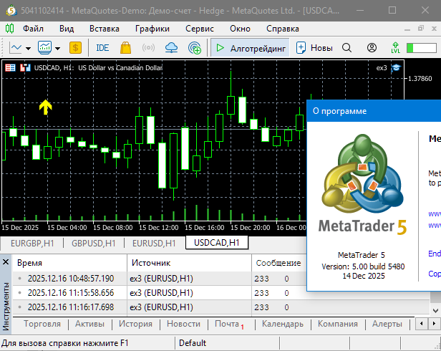Click the MetaTrader title bar app icon
This screenshot has width=441, height=351.
tap(11, 11)
